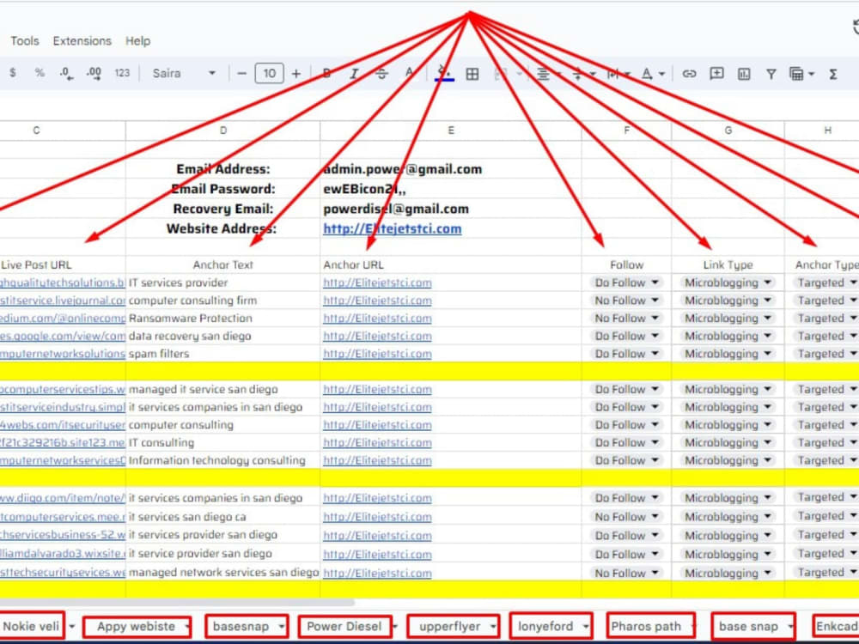This screenshot has width=859, height=644.
Task: Increase font size with plus button
Action: pos(295,73)
